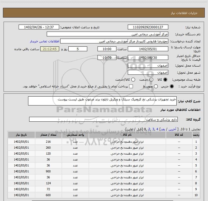Click the remaining time field 21:12:45
208x201 pixels.
[50, 49]
